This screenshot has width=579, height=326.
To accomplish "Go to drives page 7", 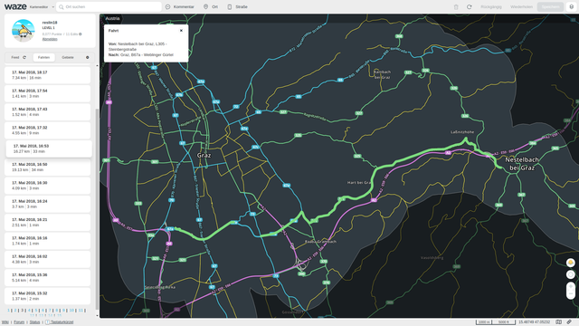I will point(50,311).
